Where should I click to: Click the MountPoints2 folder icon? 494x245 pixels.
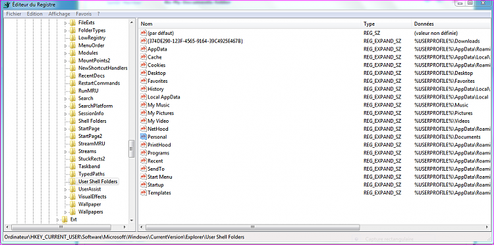point(72,60)
